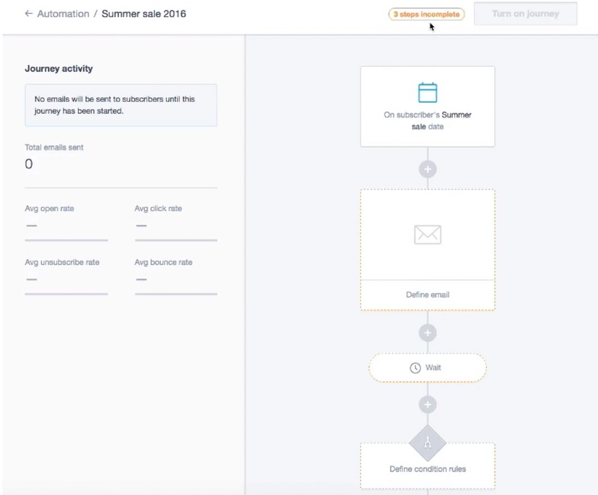Click the clock icon on the Wait step
Viewport: 598px width, 495px height.
click(x=415, y=367)
